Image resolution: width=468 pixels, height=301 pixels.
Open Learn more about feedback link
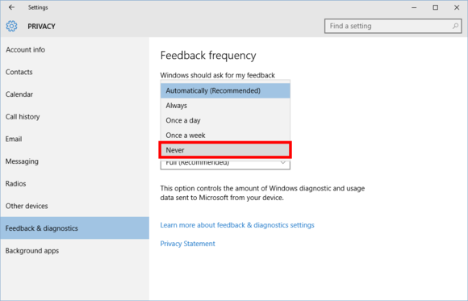click(237, 225)
